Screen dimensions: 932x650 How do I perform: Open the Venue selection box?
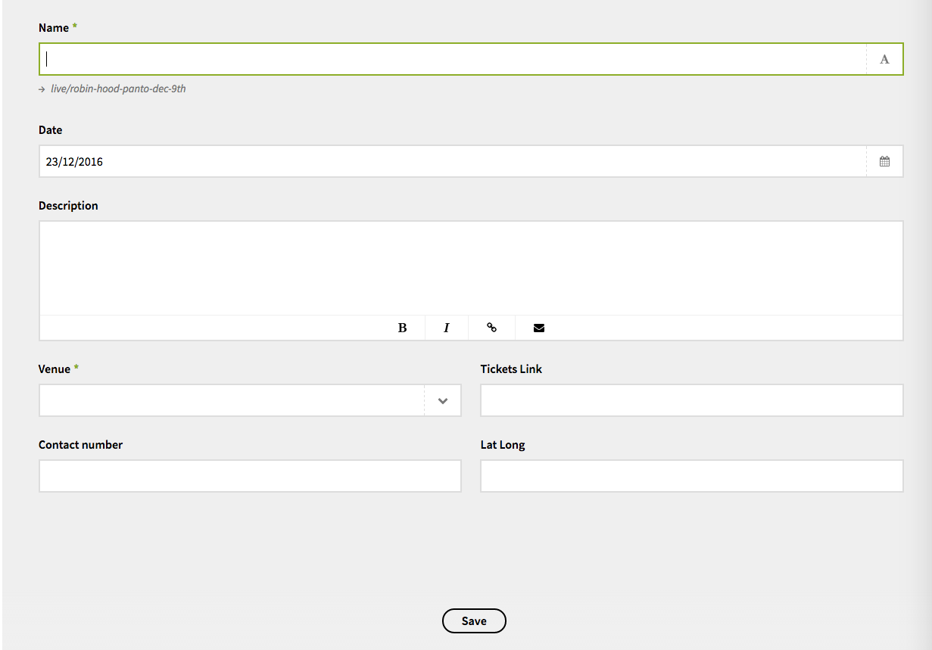[231, 400]
